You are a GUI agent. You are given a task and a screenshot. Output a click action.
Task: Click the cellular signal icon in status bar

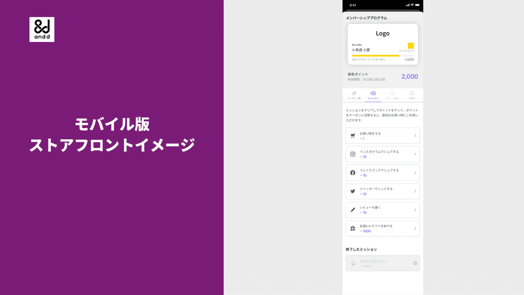[x=407, y=5]
